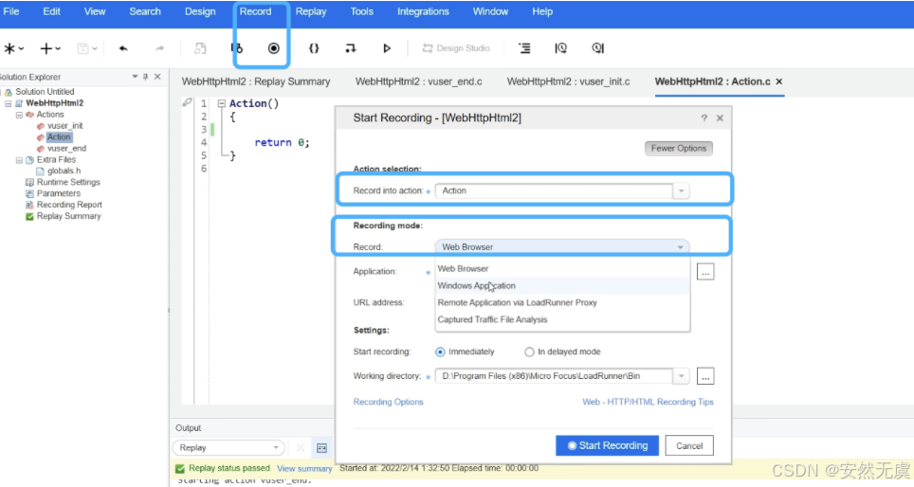Click the round Record toolbar button
The width and height of the screenshot is (914, 487).
click(x=273, y=48)
